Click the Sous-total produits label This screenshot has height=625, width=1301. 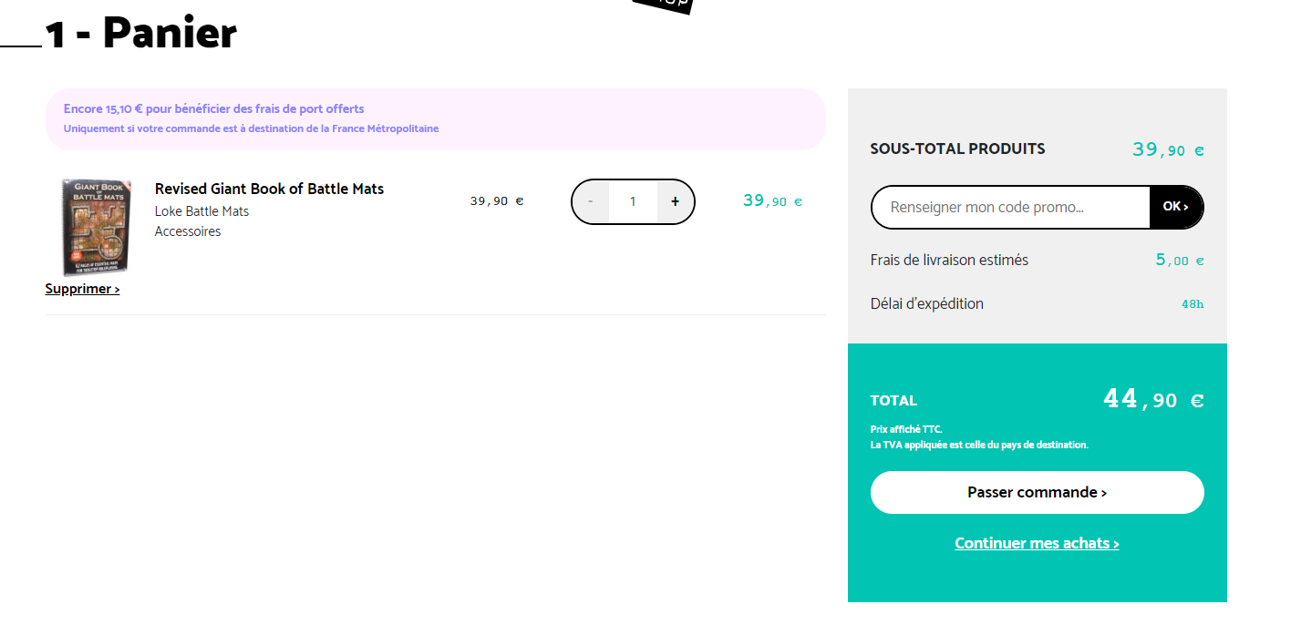tap(957, 149)
